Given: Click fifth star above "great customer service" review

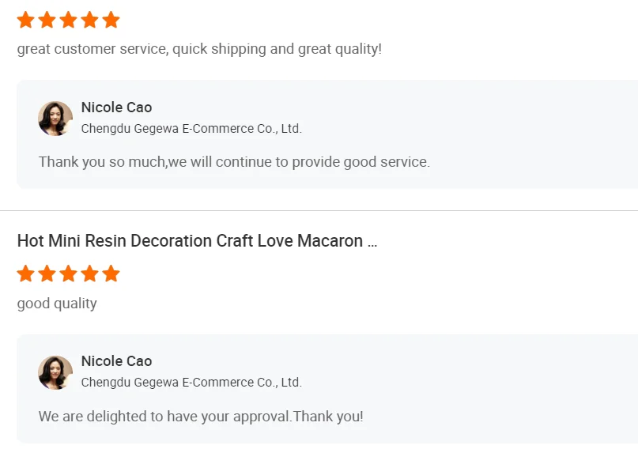Looking at the screenshot, I should [111, 20].
